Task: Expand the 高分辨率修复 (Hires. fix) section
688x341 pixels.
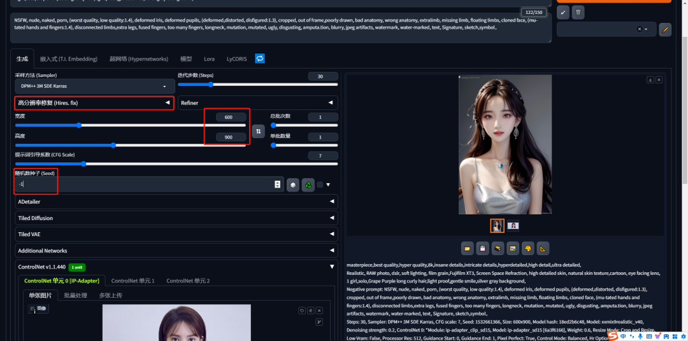Action: click(x=94, y=103)
